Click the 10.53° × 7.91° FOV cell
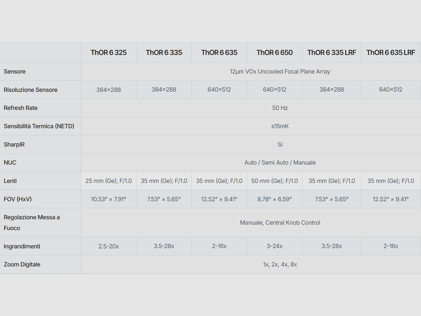Image resolution: width=421 pixels, height=316 pixels. (108, 199)
